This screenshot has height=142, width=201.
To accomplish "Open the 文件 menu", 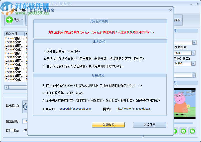I will 5,10.
